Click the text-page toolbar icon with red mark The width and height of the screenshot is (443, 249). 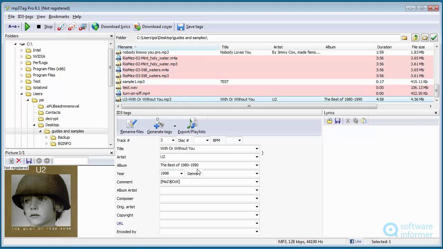coord(72,27)
